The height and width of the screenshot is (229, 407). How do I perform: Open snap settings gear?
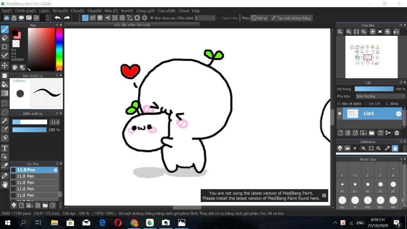coord(145,18)
